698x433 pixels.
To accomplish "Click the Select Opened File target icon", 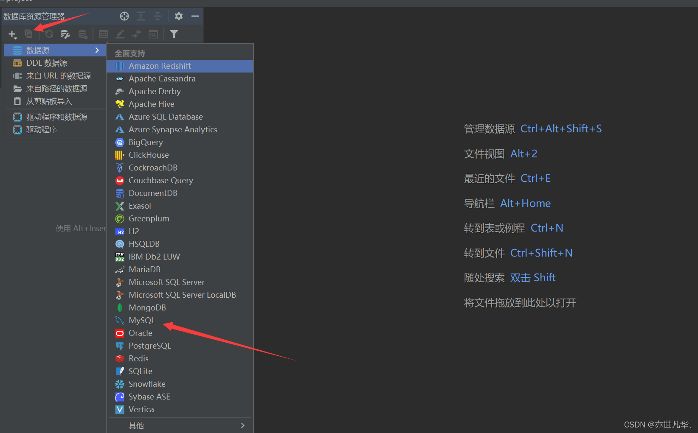I will tap(124, 16).
